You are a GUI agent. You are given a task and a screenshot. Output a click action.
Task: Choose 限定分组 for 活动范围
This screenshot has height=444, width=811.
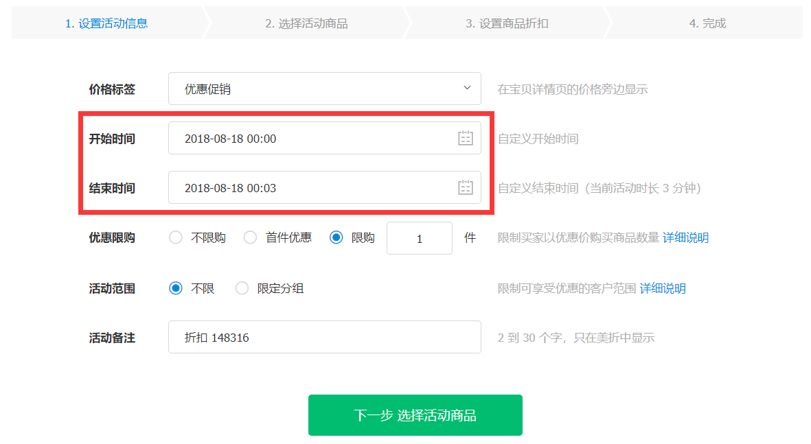(242, 288)
